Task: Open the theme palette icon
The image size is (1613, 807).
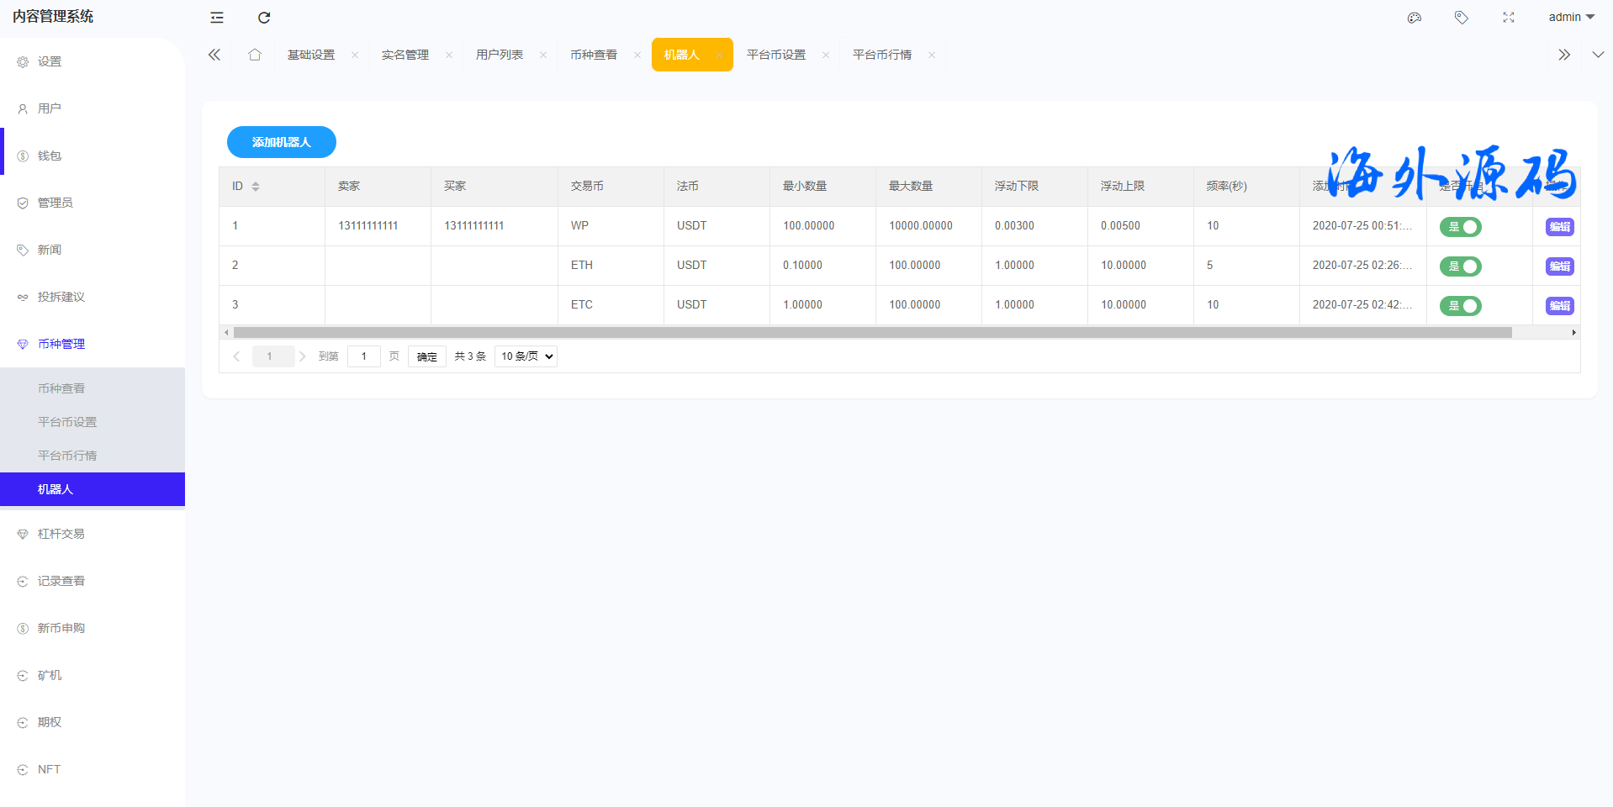Action: tap(1415, 18)
